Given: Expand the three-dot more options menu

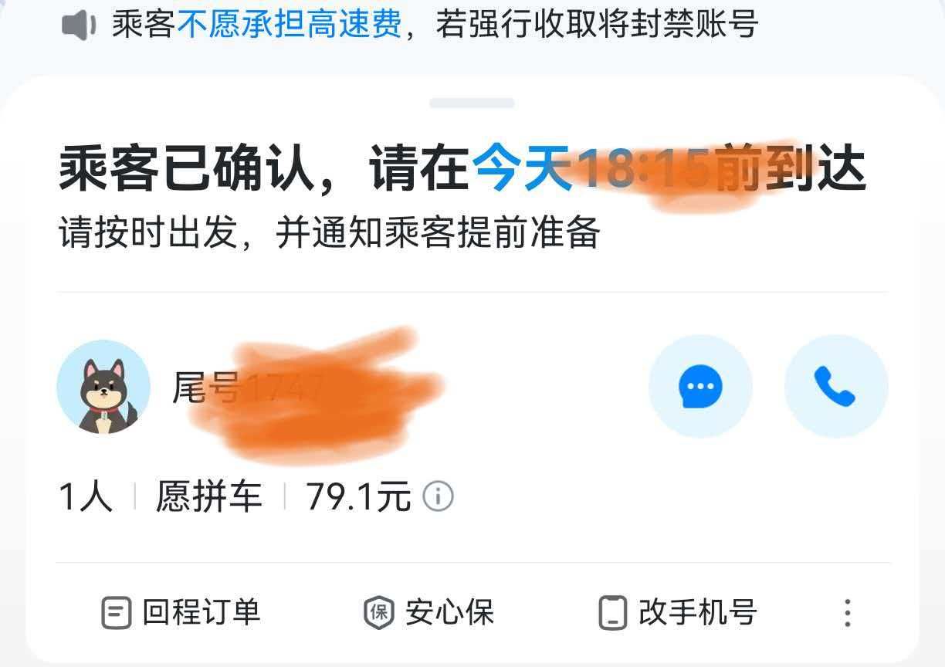Looking at the screenshot, I should (x=847, y=613).
